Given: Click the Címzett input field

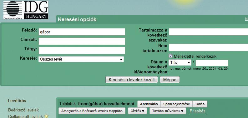Looking at the screenshot, I should coord(82,41).
